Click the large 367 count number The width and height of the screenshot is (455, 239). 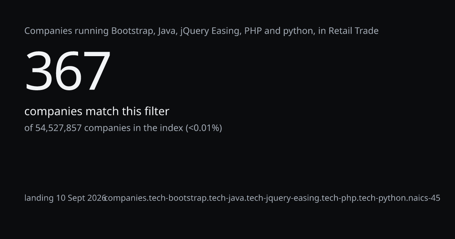click(x=67, y=71)
